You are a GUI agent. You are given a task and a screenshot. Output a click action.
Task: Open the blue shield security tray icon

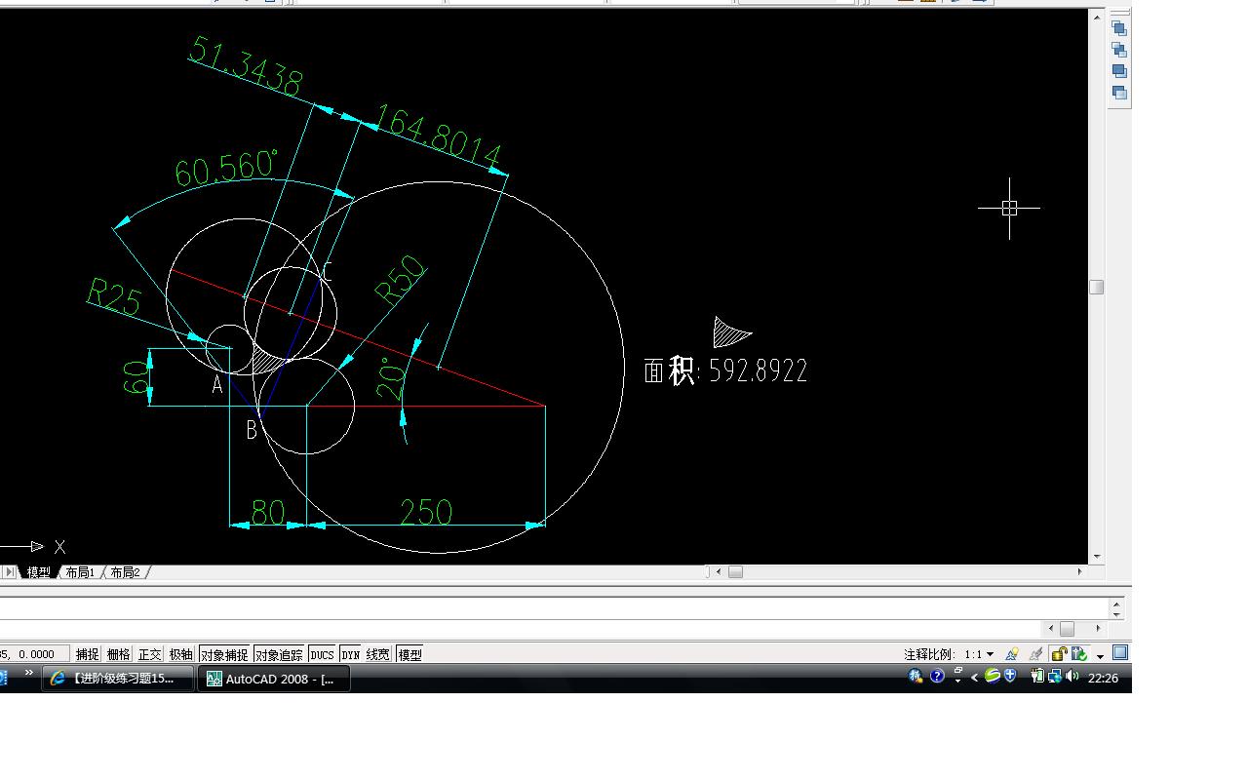[x=1010, y=676]
